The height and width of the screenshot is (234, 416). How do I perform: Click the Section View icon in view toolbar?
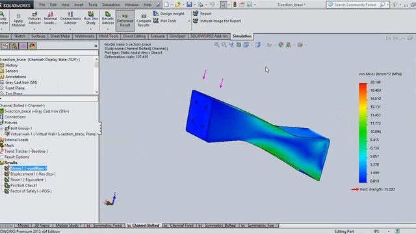pos(239,45)
